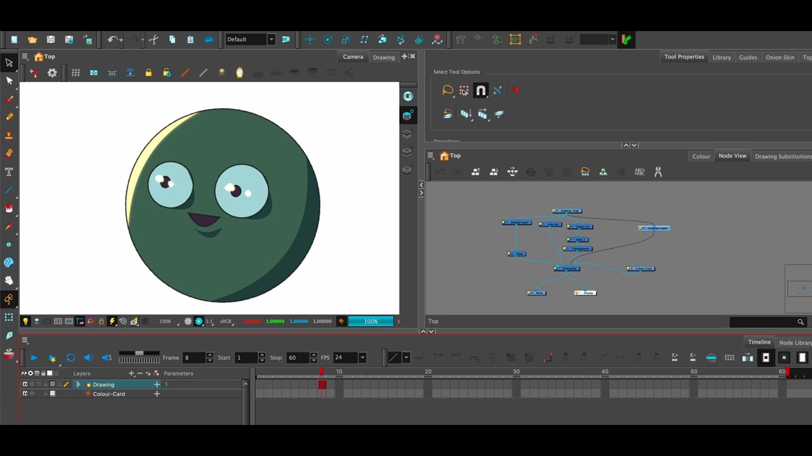
Task: Click the Remove layer minus button
Action: coord(140,374)
